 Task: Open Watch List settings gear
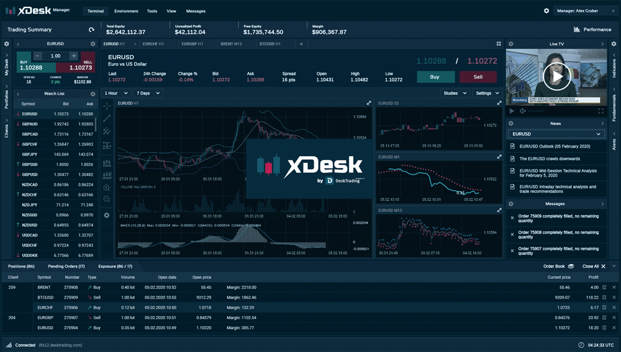pyautogui.click(x=93, y=94)
